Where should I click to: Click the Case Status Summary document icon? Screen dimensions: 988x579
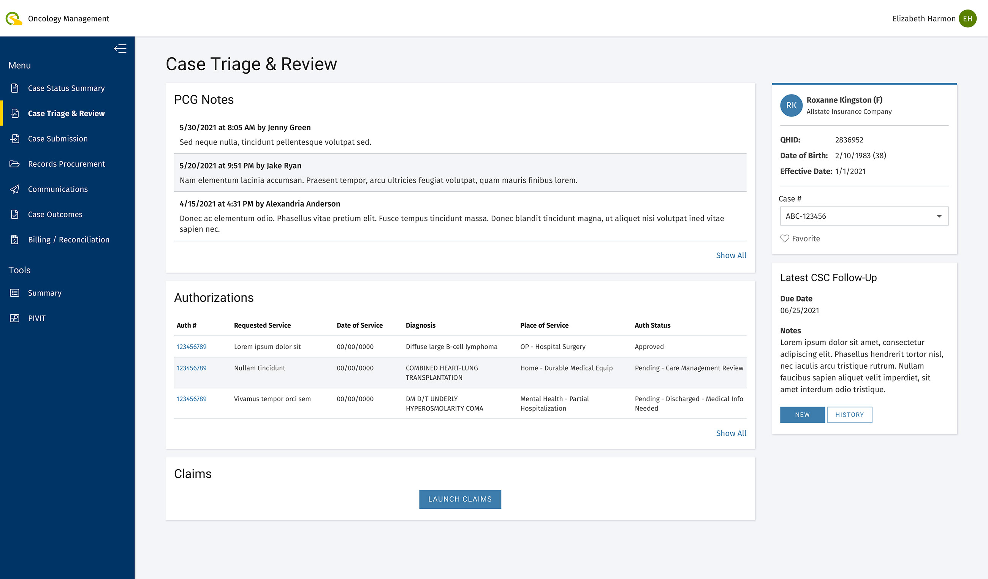14,88
